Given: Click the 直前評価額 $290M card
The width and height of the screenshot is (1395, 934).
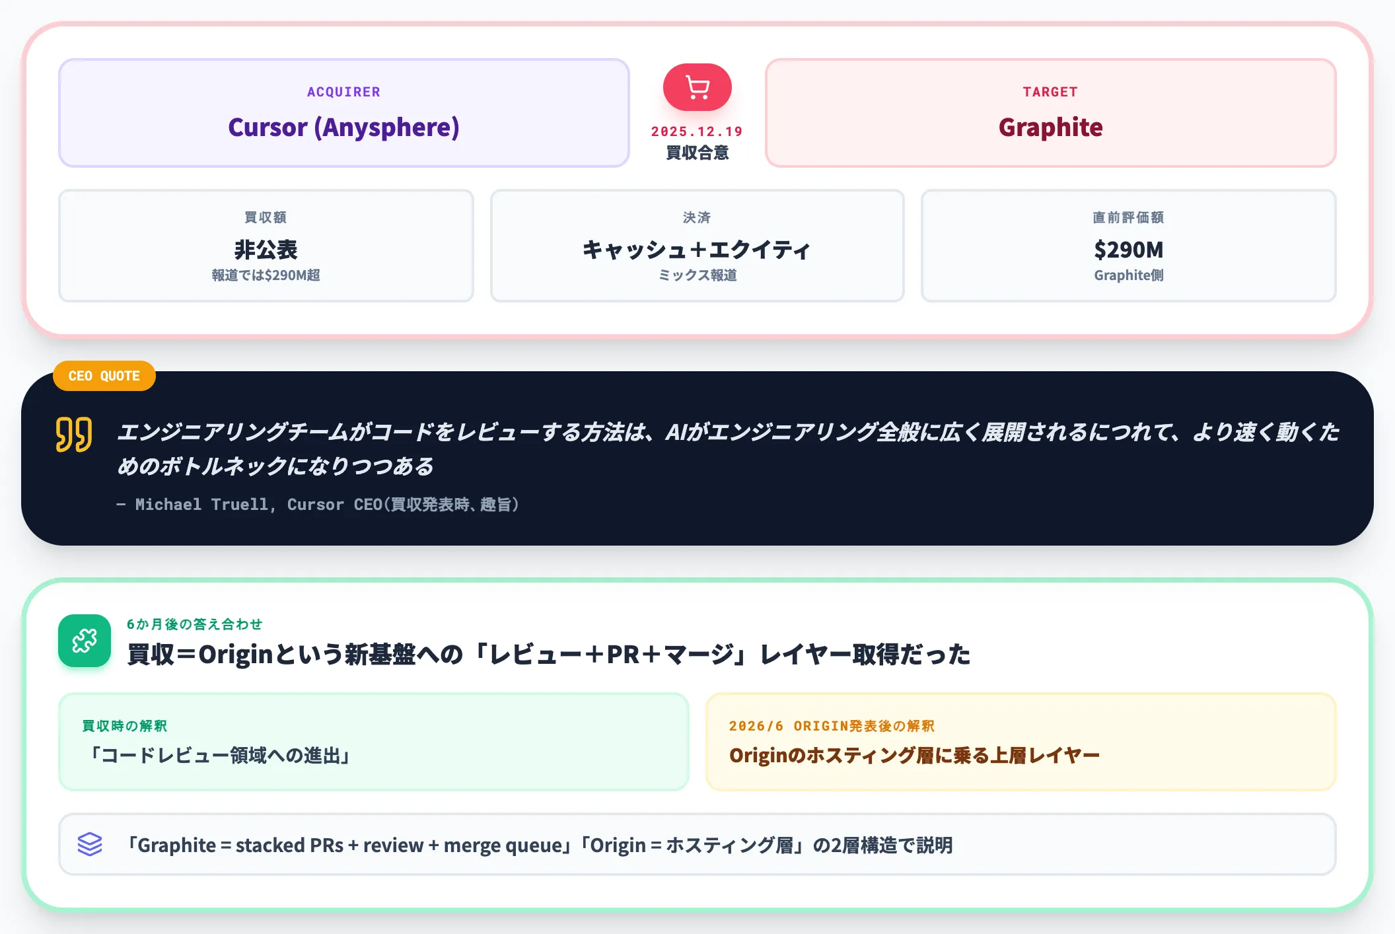Looking at the screenshot, I should click(1129, 246).
